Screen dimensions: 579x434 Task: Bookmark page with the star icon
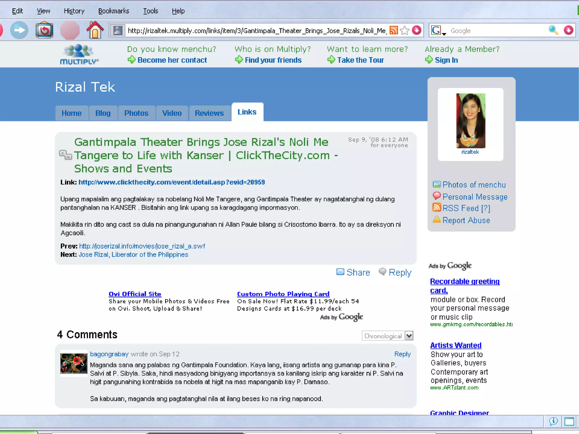click(x=405, y=30)
